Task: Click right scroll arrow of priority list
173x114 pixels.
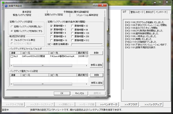Action: click(x=86, y=84)
